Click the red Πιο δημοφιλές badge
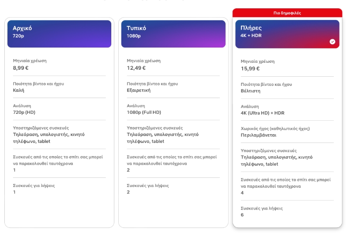The image size is (357, 238). coord(287,13)
